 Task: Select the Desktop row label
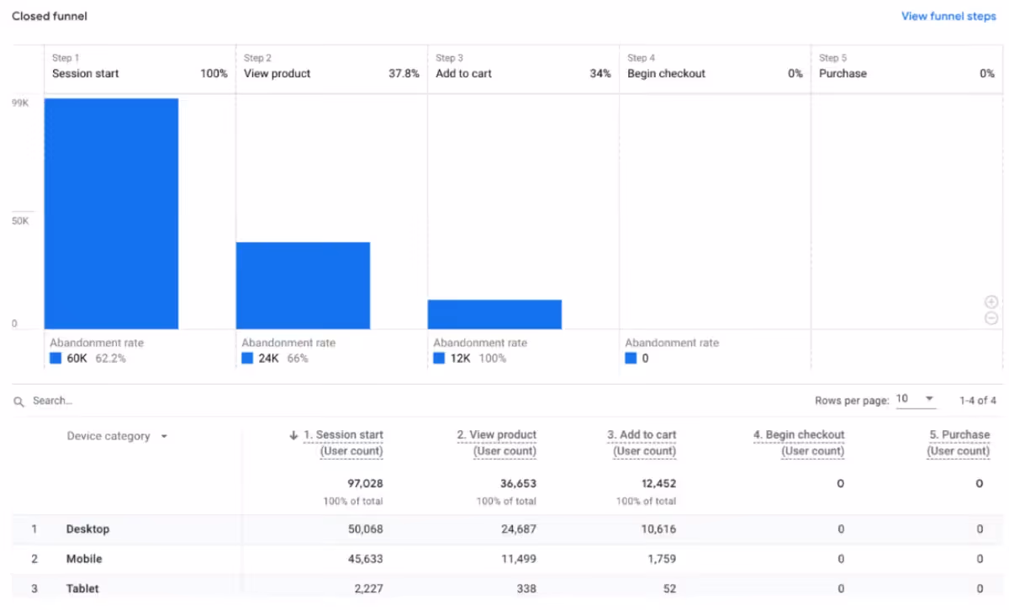[87, 529]
